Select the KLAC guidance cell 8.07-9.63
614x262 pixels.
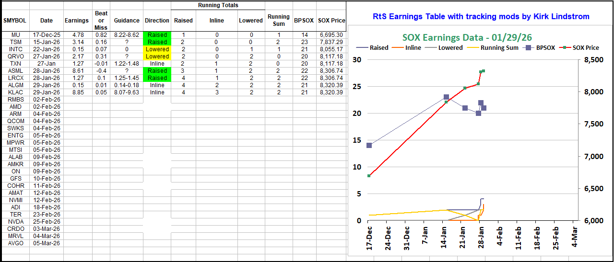(x=127, y=92)
